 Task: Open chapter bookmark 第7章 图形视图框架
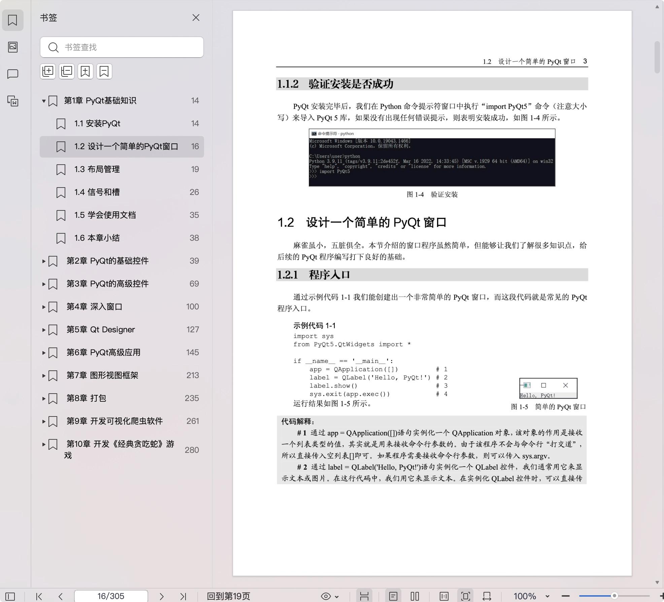click(122, 375)
